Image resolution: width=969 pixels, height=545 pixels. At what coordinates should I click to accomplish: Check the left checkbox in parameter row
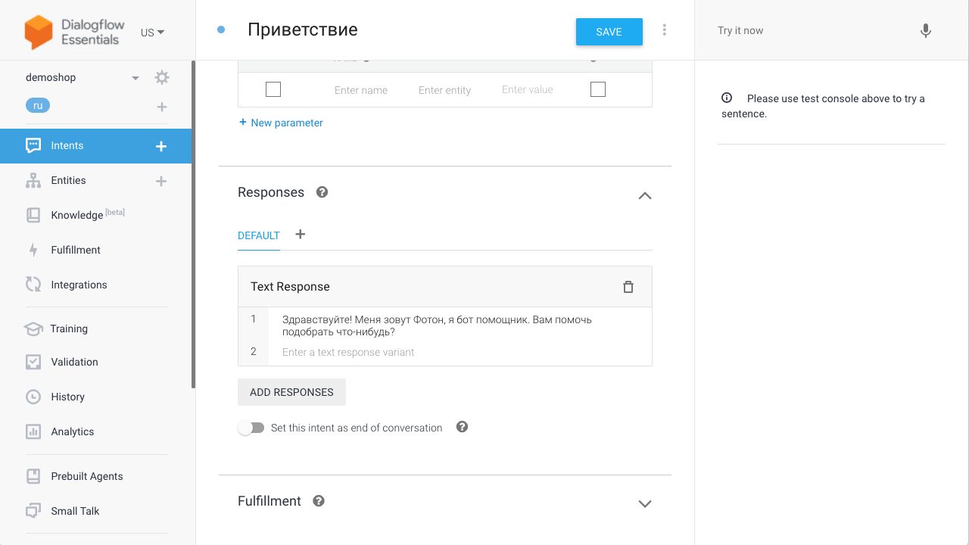[273, 89]
